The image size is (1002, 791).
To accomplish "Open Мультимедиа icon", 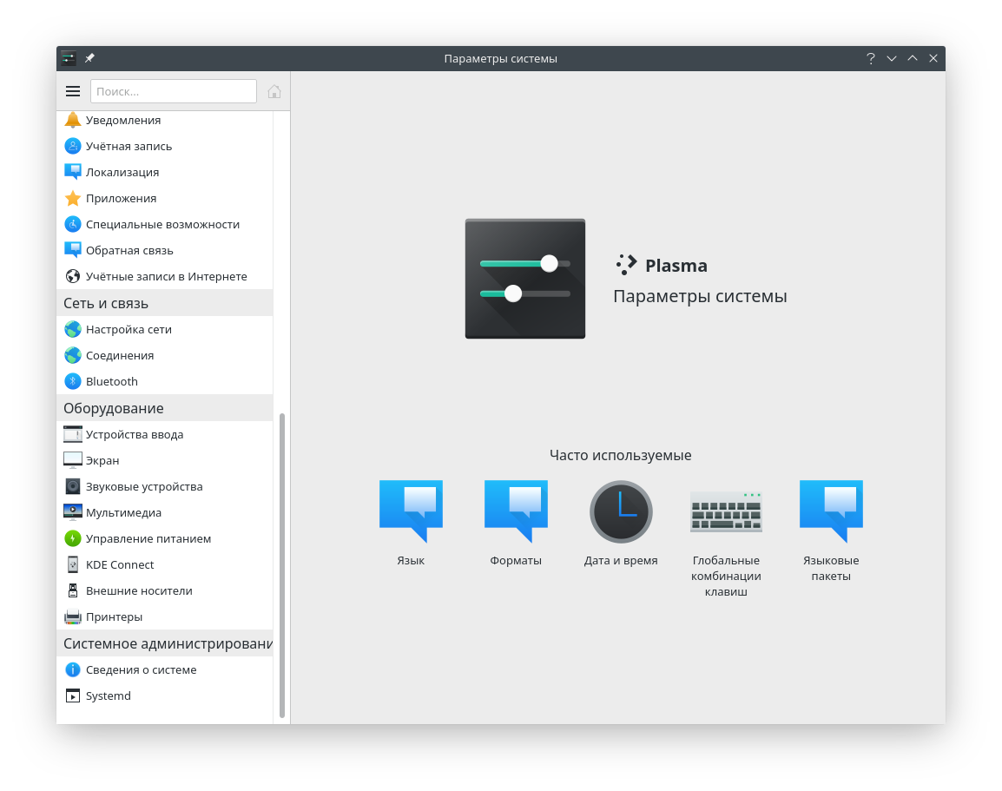I will tap(73, 512).
